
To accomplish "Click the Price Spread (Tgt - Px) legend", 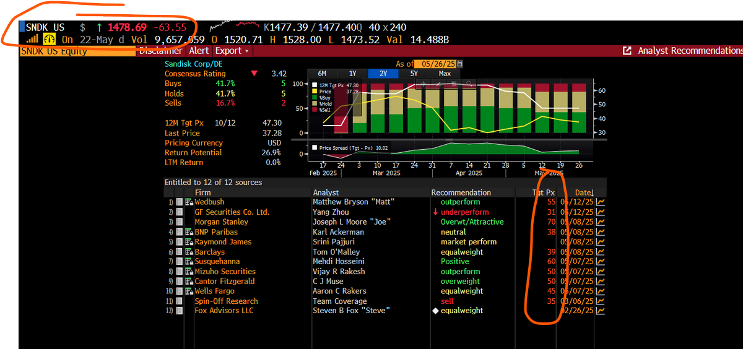I will coord(350,148).
